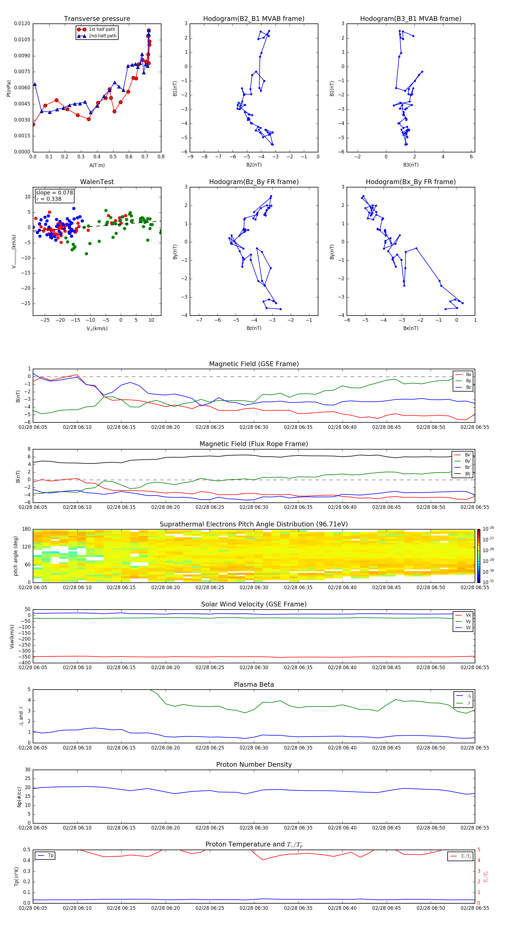Click the 'Hodogram(Bz_By FR frame)' title
The height and width of the screenshot is (933, 508).
tap(254, 182)
